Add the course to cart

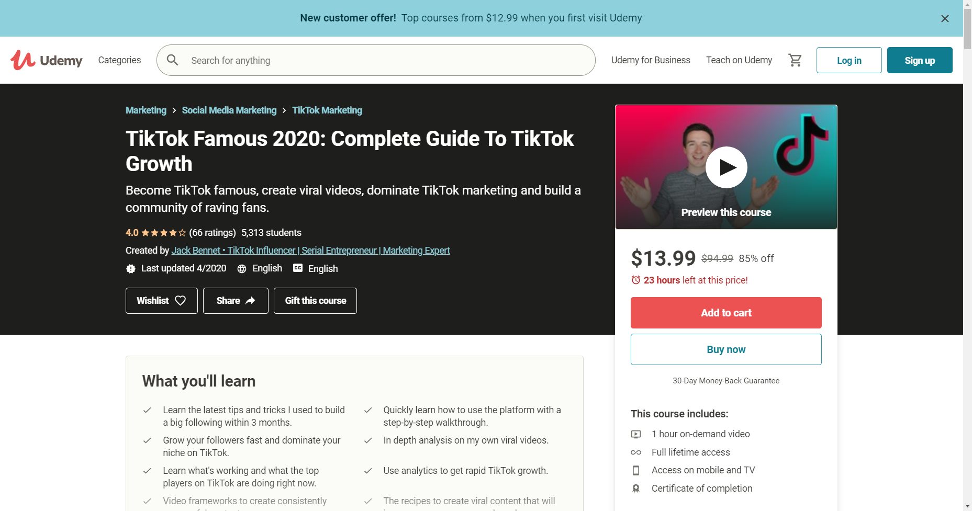[x=726, y=313]
